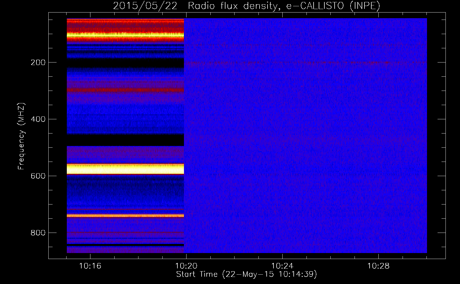Click the 400 frequency tick label
The image size is (460, 284).
coord(38,119)
